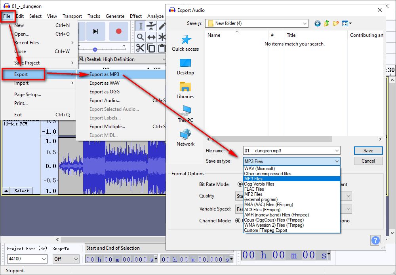This screenshot has width=396, height=275.
Task: Click the main window vertical scrollbar down arrow
Action: click(392, 233)
